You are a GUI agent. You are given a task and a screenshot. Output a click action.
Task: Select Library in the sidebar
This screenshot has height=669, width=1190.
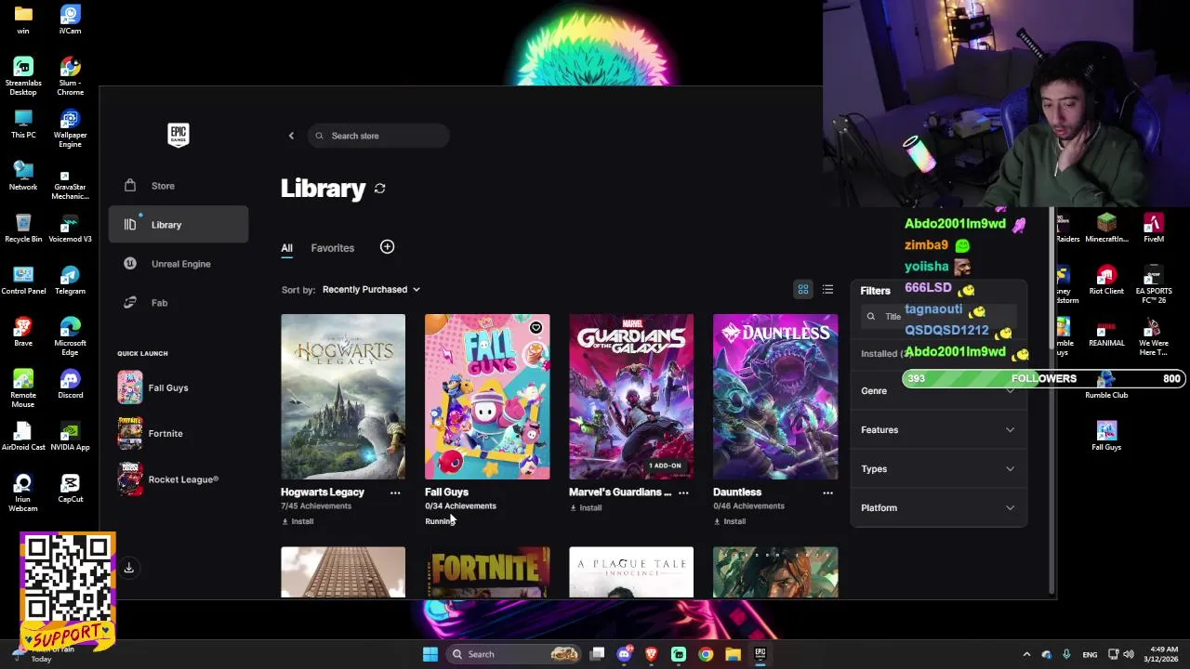click(x=178, y=225)
